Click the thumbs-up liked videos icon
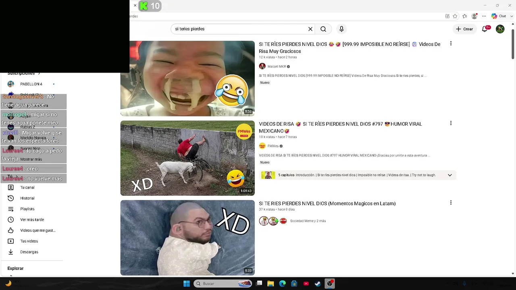The image size is (516, 290). point(11,230)
